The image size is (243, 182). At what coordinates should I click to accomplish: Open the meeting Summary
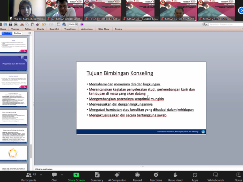pos(97,177)
